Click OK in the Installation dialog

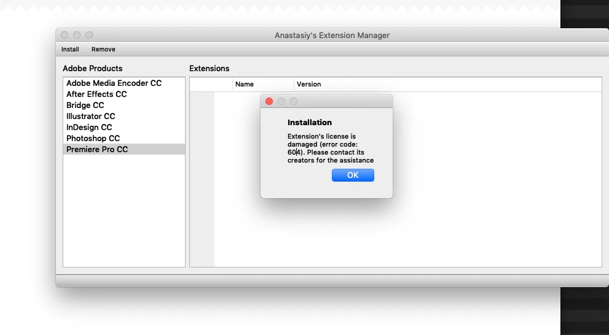click(353, 175)
